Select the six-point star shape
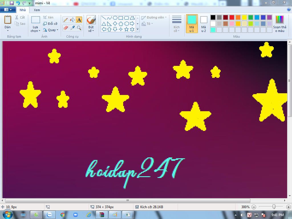The image size is (292, 219). pyautogui.click(x=132, y=29)
